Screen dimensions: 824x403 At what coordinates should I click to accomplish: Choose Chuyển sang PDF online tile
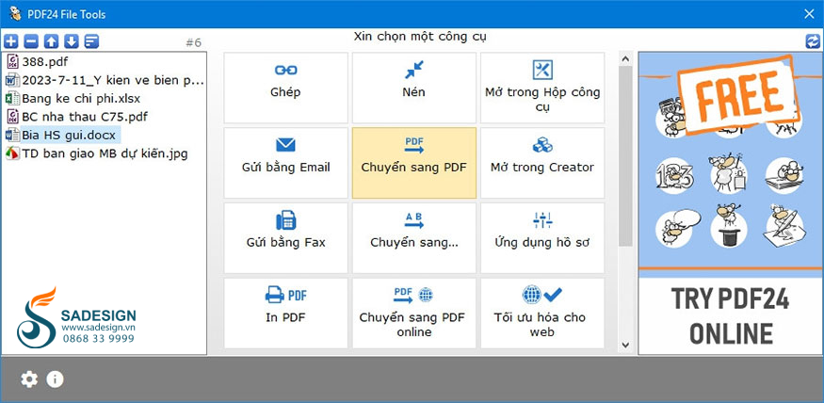click(x=414, y=314)
